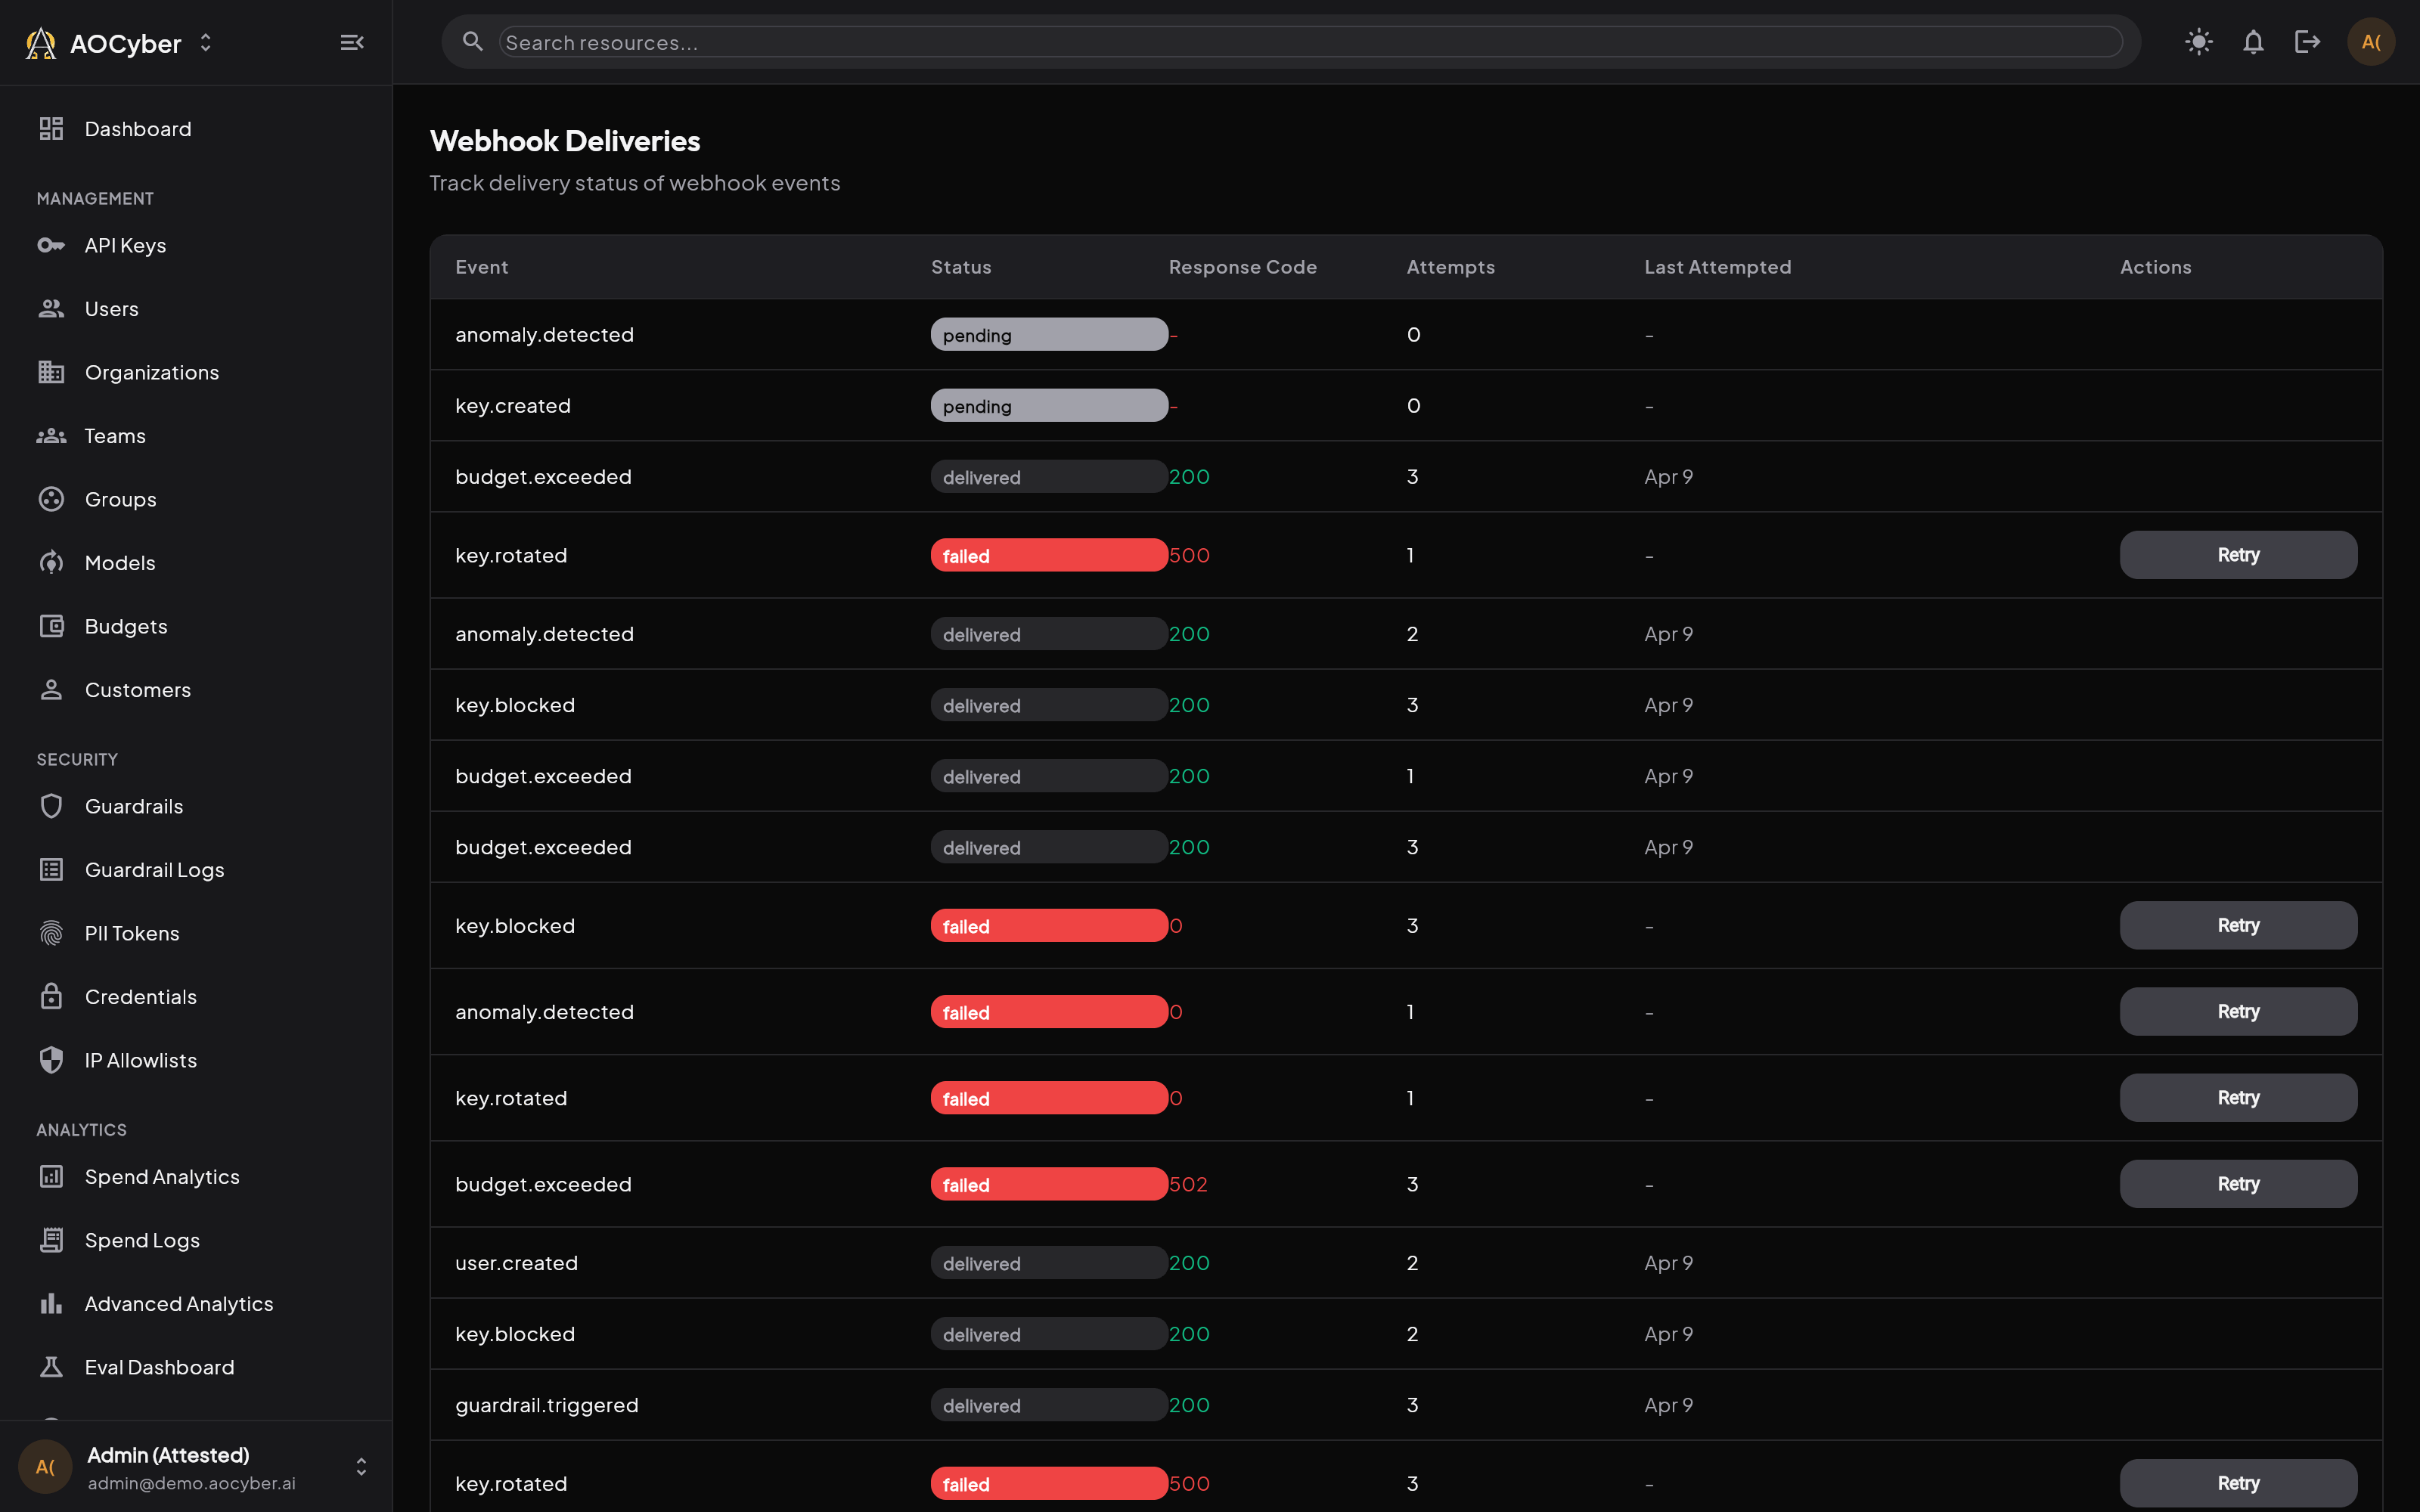Click the Organizations building icon
The width and height of the screenshot is (2420, 1512).
[51, 372]
